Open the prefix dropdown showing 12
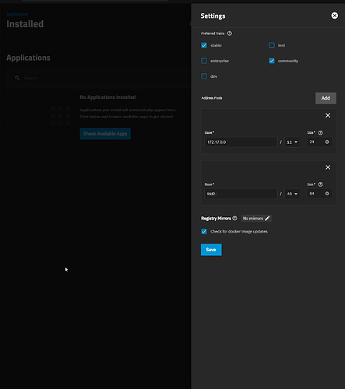This screenshot has width=345, height=389. coord(292,142)
